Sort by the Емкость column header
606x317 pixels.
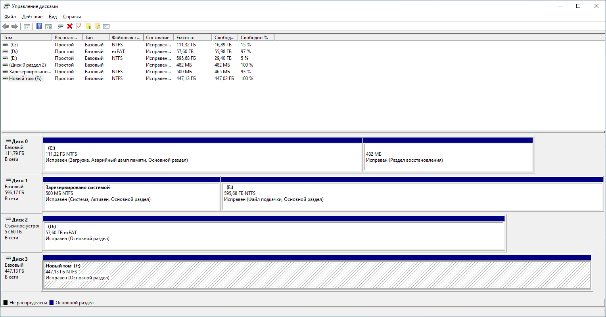193,38
